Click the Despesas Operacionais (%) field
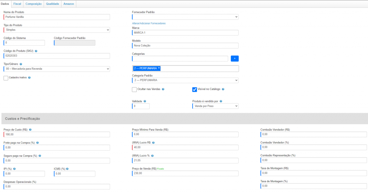Screen dimensions: 368x193 tap(57, 187)
